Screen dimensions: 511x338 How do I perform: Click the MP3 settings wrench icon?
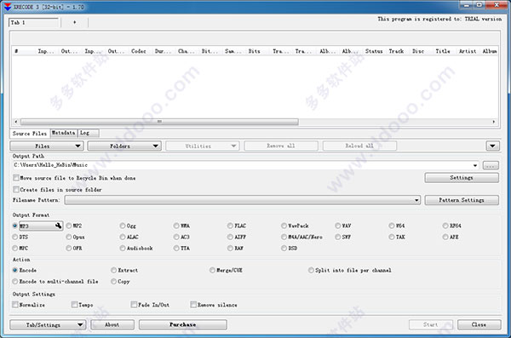58,226
